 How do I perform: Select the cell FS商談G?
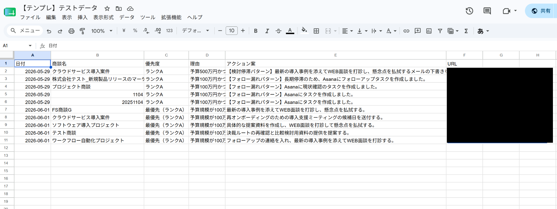pyautogui.click(x=97, y=110)
